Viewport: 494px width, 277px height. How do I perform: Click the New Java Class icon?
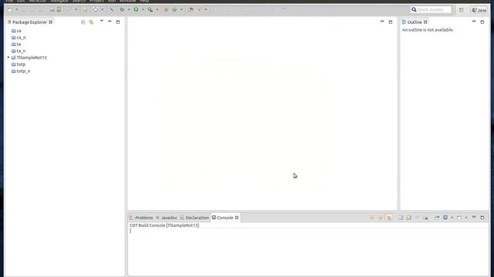[x=174, y=10]
